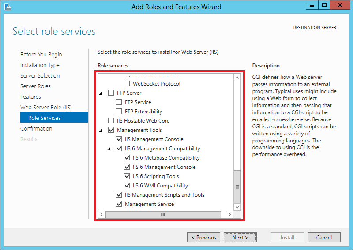Click the scroll up arrow of the role services list
Viewport: 353px width, 250px height.
click(237, 78)
